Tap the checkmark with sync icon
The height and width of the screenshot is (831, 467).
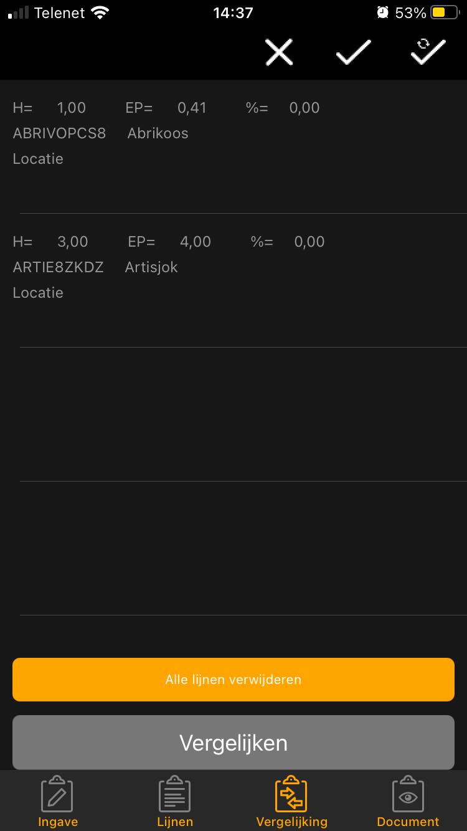pyautogui.click(x=428, y=52)
